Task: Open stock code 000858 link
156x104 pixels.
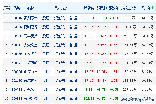Action: 17,99
